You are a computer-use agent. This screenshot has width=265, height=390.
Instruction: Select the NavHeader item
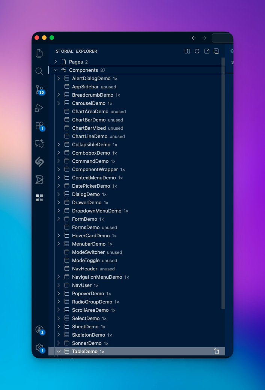tap(137, 269)
